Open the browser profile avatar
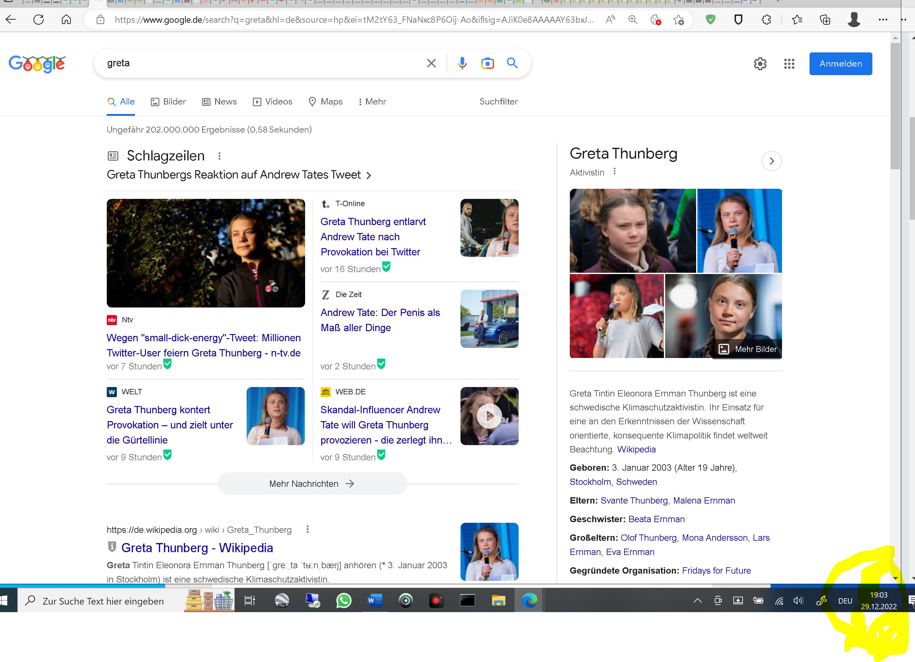The image size is (915, 662). (854, 19)
